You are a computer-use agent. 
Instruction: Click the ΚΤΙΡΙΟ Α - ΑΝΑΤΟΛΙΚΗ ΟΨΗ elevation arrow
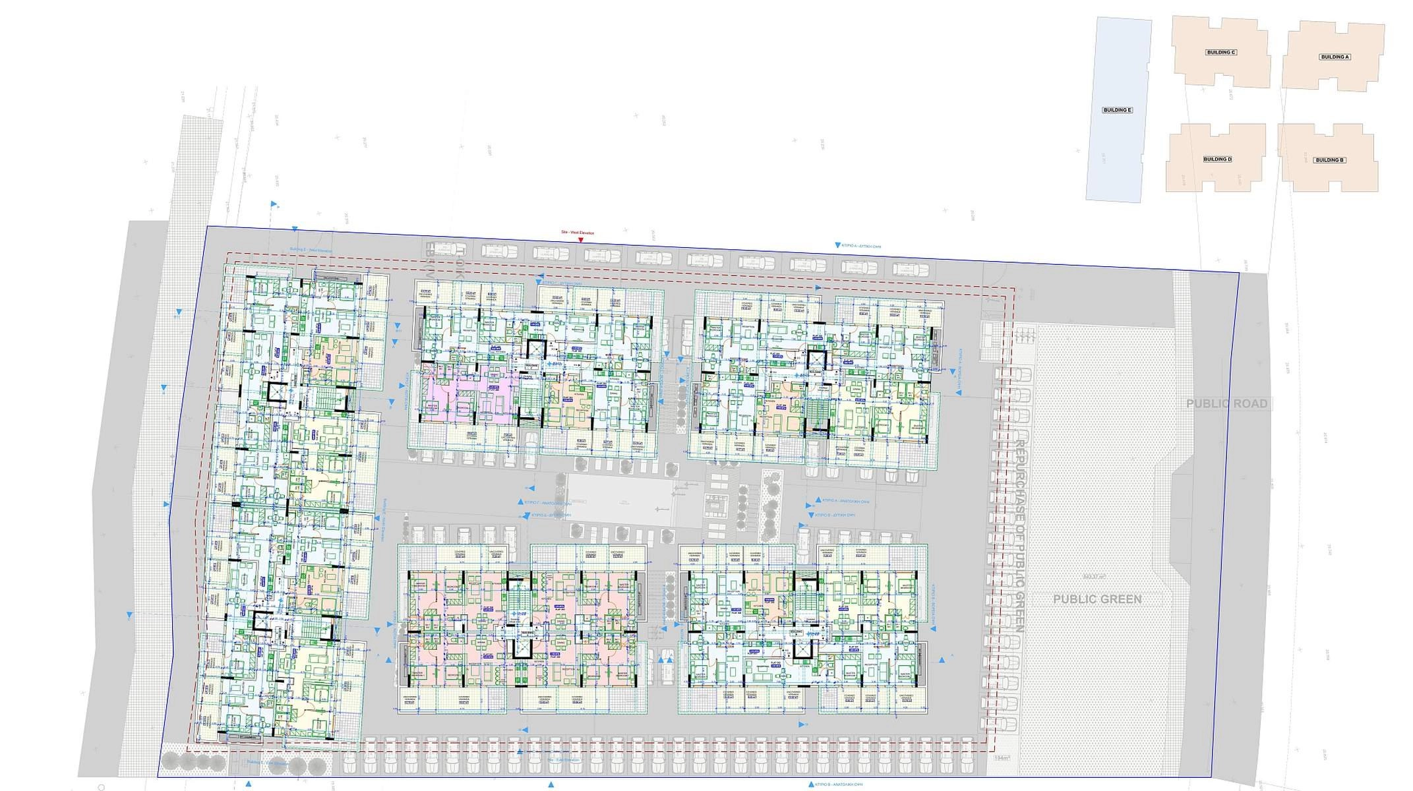point(818,500)
